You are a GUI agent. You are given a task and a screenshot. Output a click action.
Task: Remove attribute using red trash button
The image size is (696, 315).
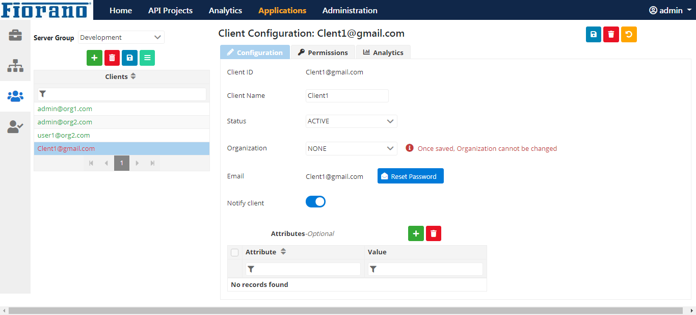(x=434, y=233)
